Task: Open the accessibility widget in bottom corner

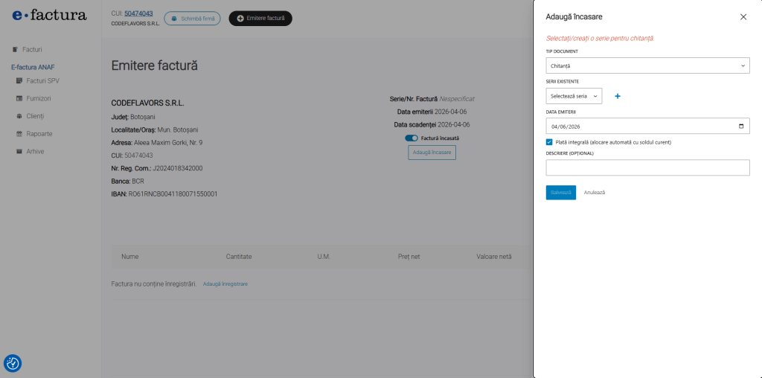Action: pos(13,363)
